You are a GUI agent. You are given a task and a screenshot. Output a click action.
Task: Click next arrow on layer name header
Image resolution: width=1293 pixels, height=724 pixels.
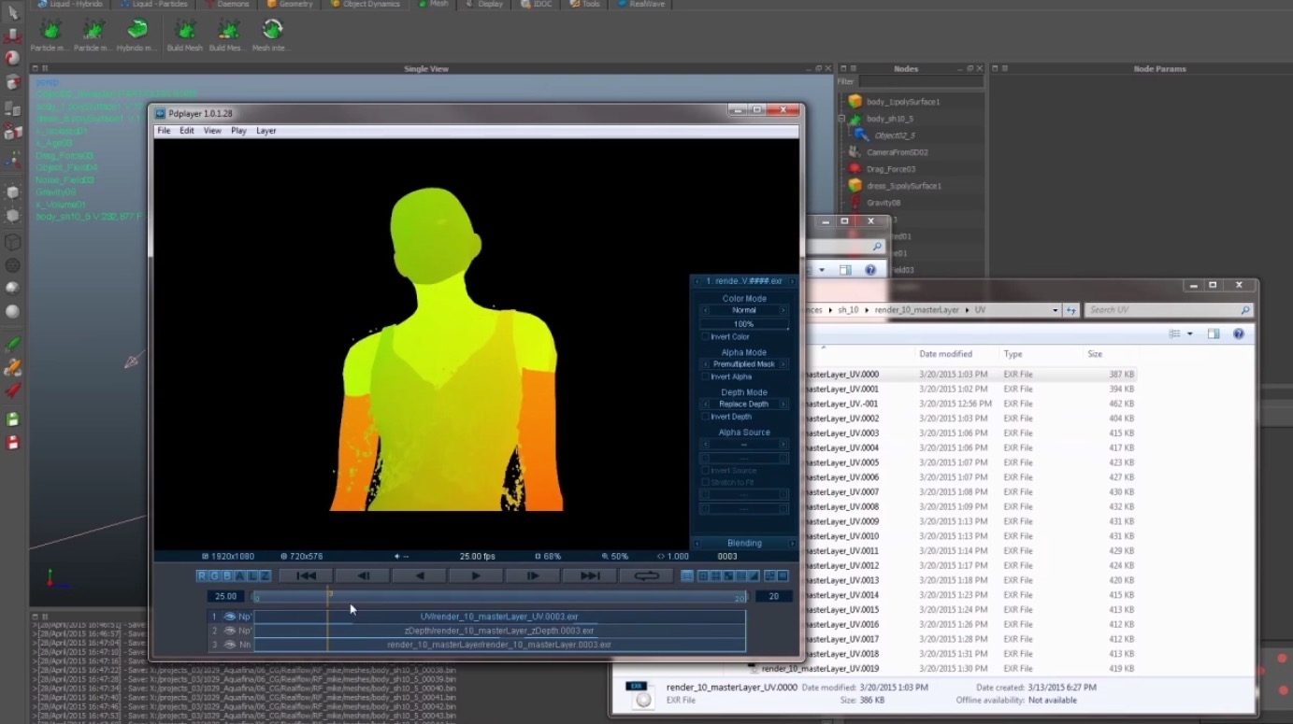click(x=792, y=281)
